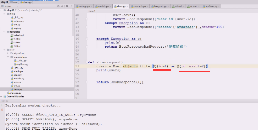The height and width of the screenshot is (130, 258).
Task: Click the gutter at line number 53
Action: click(77, 66)
